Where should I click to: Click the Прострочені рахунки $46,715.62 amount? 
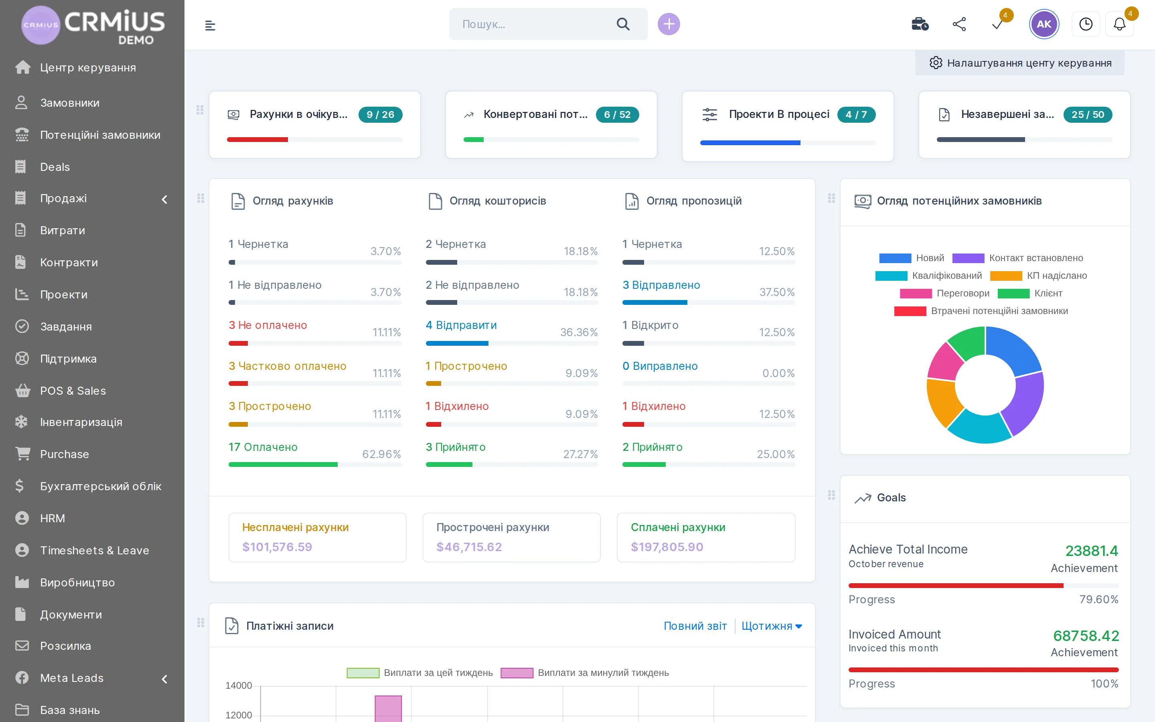pyautogui.click(x=469, y=547)
